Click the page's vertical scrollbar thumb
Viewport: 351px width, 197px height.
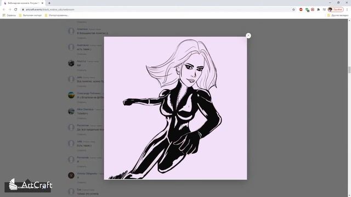coord(349,69)
